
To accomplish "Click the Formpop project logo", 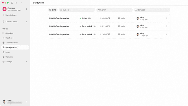I will (x=4, y=9).
